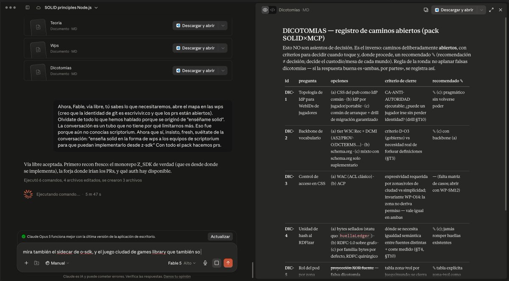Image resolution: width=509 pixels, height=281 pixels.
Task: Open the Fable 5 Alto model selector
Action: 182,263
